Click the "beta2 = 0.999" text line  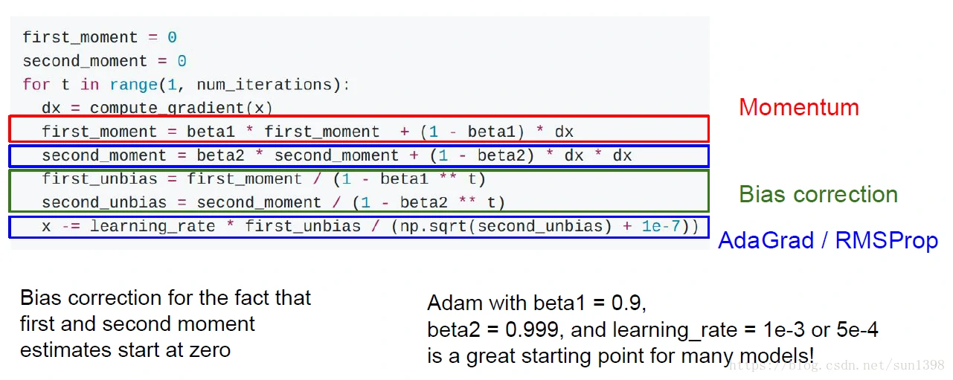[x=652, y=329]
